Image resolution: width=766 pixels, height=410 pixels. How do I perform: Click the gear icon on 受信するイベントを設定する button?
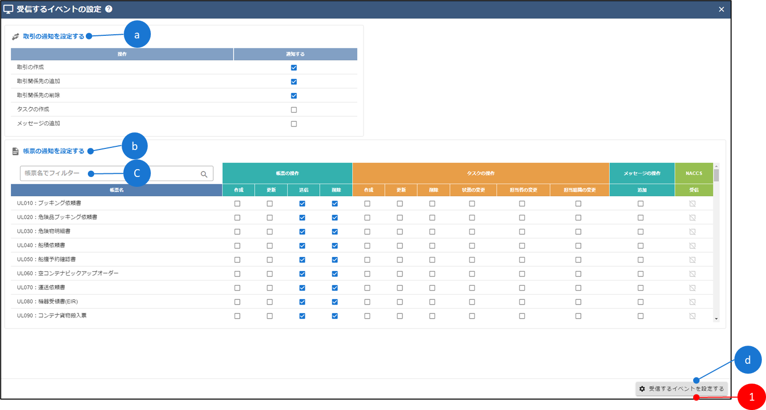pyautogui.click(x=642, y=389)
